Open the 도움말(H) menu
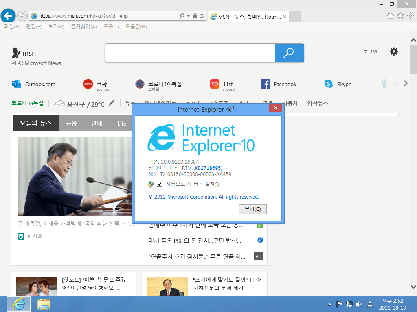 136,26
